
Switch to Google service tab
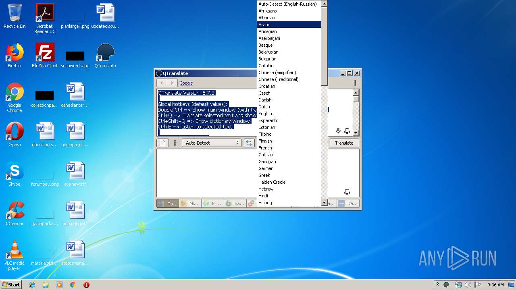[168, 203]
